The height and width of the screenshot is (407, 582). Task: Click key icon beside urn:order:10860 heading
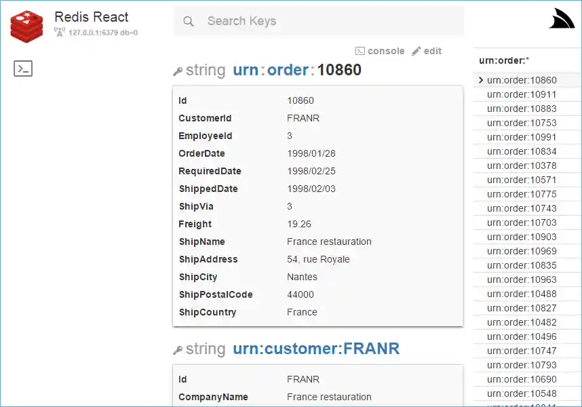point(178,71)
